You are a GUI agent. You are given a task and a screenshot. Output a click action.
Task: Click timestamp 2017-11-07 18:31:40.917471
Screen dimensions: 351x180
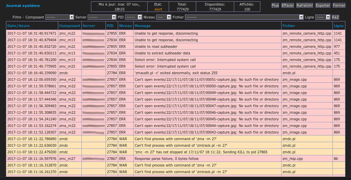[32, 33]
